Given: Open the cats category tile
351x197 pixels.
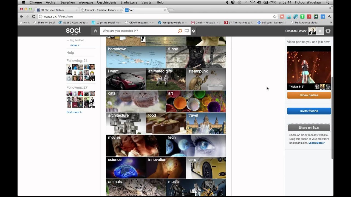Looking at the screenshot, I should (136, 102).
